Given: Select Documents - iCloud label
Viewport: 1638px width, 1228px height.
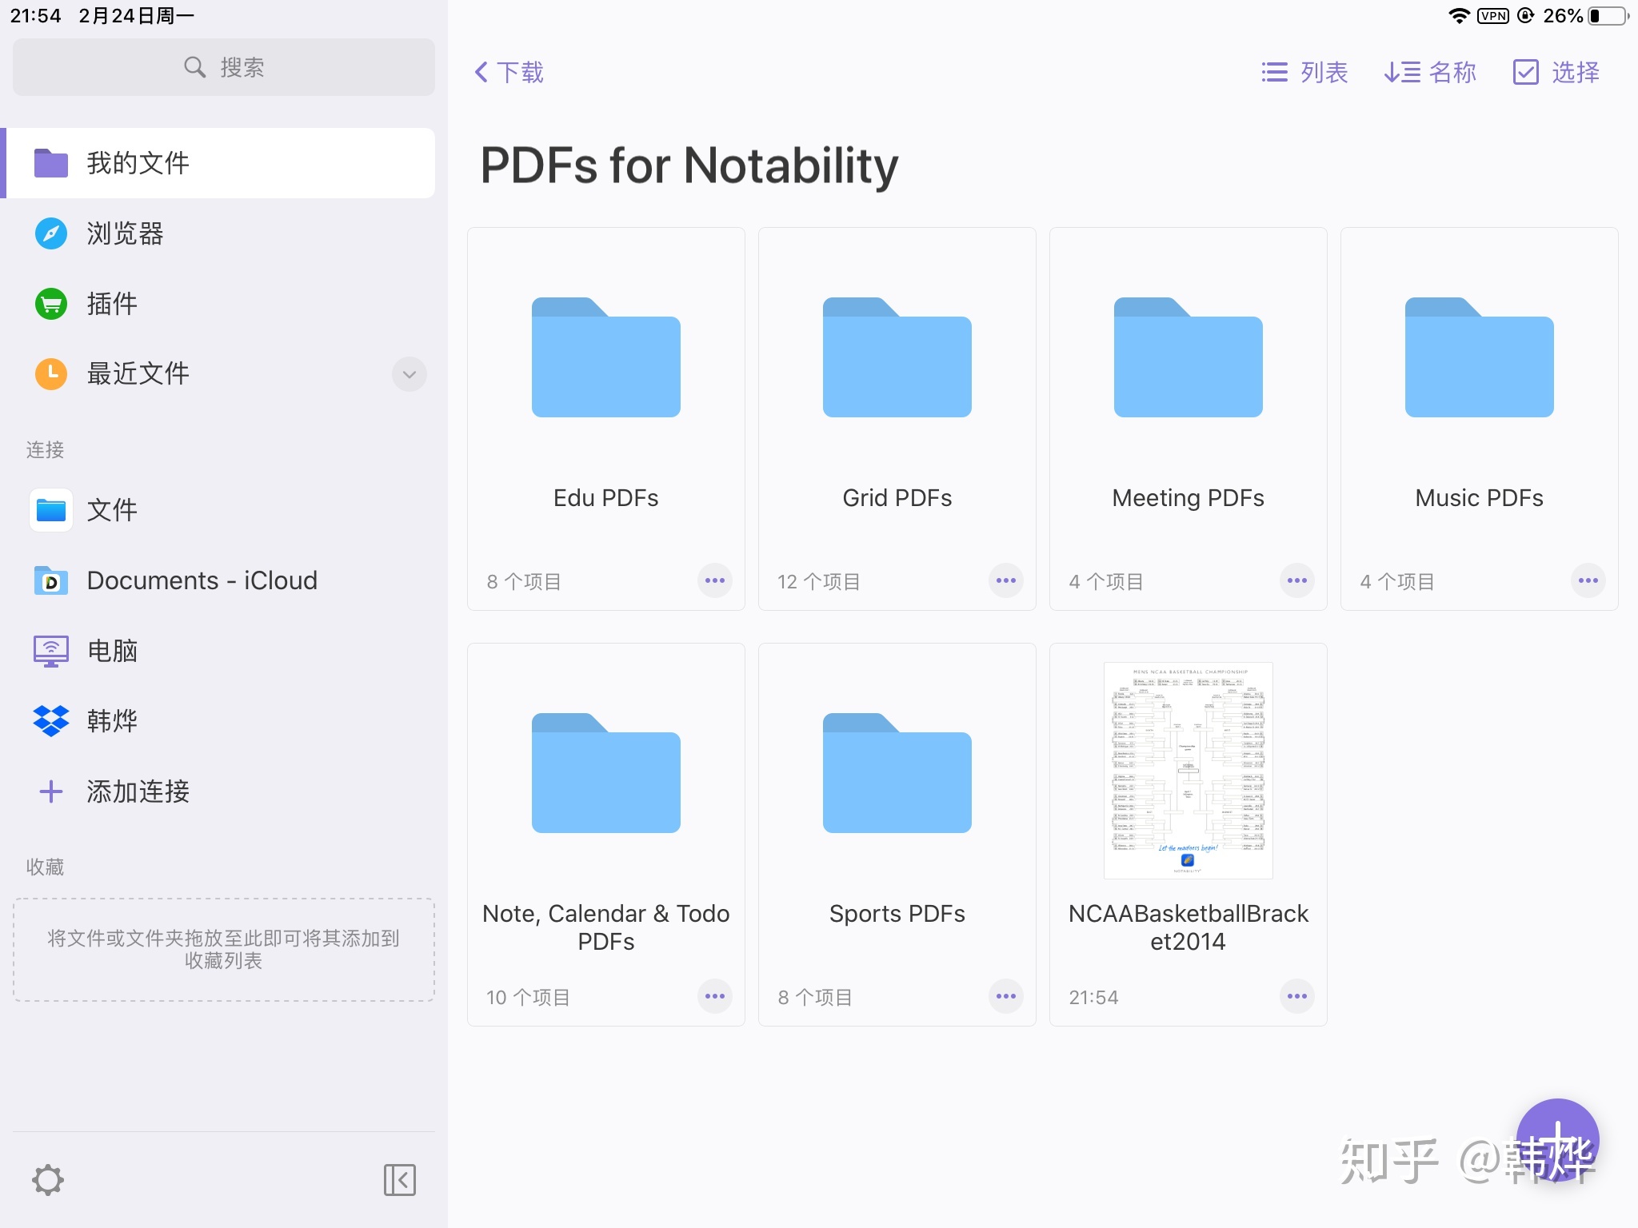Looking at the screenshot, I should [202, 580].
